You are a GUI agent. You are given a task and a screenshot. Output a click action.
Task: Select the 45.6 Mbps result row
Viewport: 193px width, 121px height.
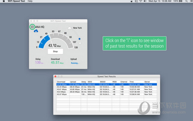pyautogui.click(x=107, y=92)
